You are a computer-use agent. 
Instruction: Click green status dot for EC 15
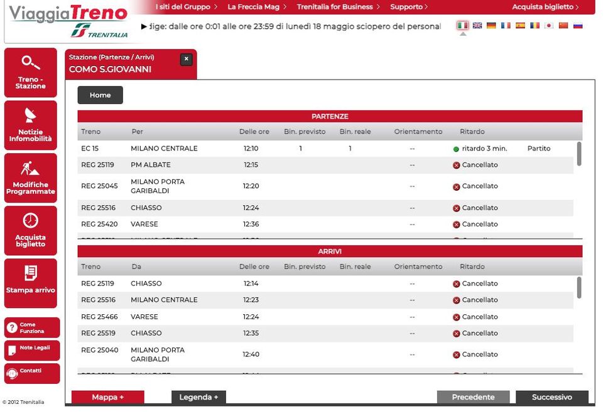tap(456, 149)
